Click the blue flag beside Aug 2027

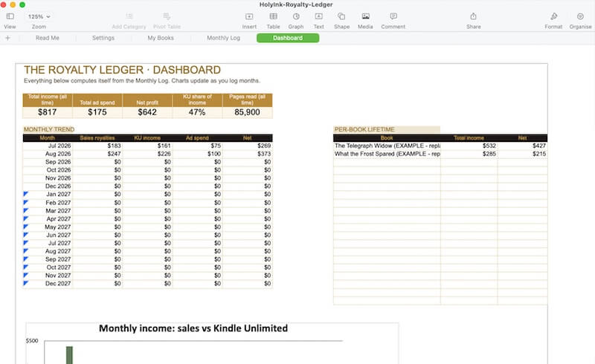(x=26, y=250)
